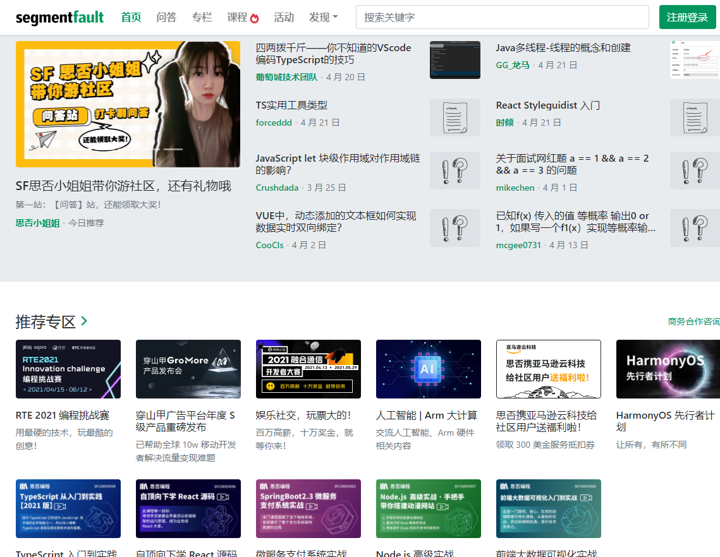Click question mark icon beside VUE中 question

tap(455, 228)
